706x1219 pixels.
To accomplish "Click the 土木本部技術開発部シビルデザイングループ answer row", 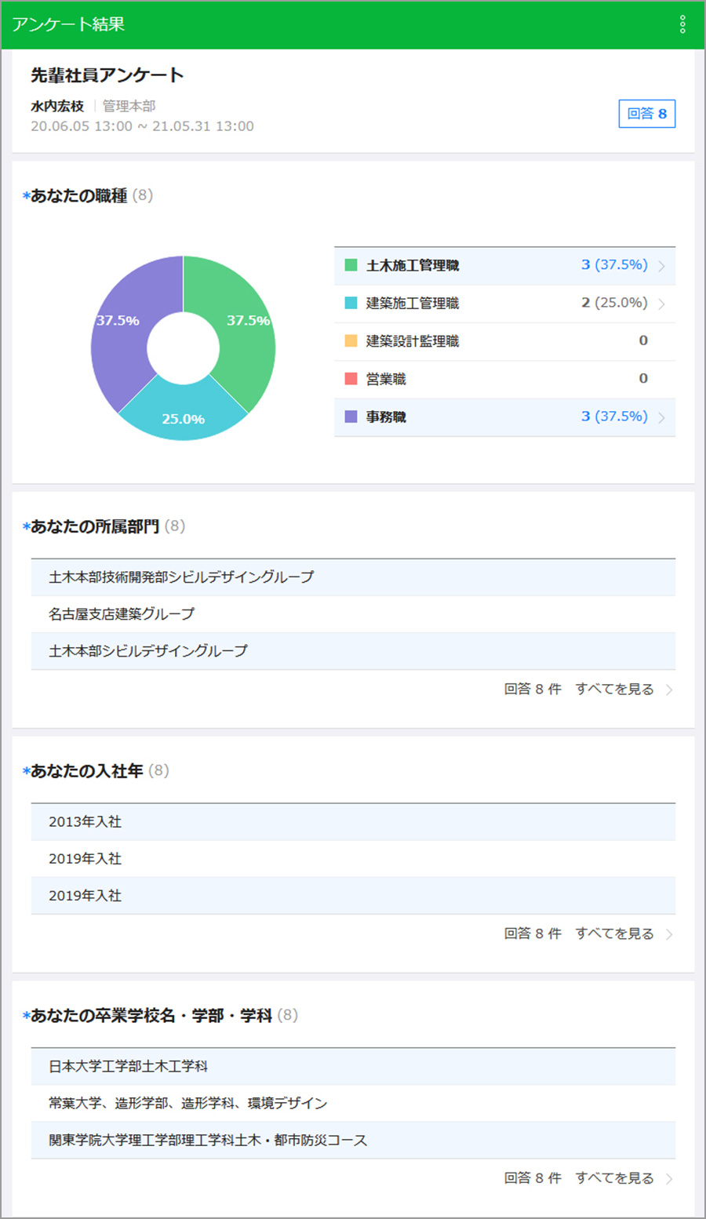I will [353, 577].
